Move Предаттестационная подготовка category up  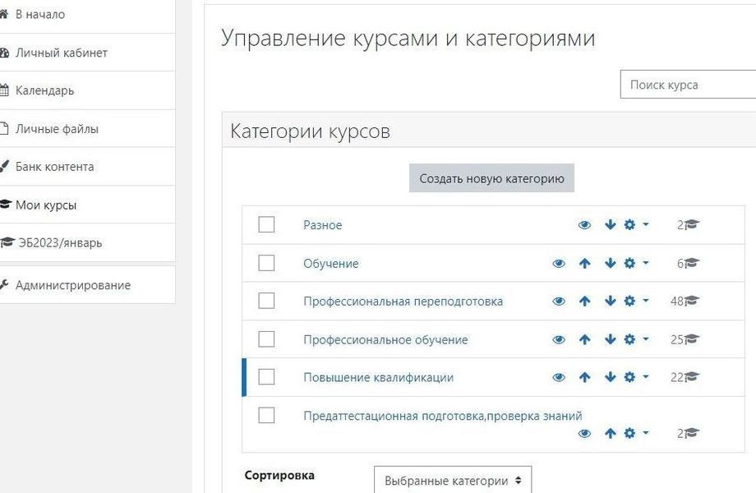pos(611,433)
